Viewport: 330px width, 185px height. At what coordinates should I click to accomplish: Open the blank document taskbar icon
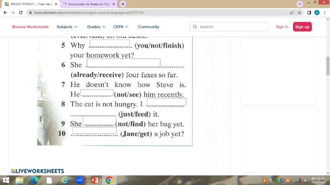pyautogui.click(x=49, y=180)
